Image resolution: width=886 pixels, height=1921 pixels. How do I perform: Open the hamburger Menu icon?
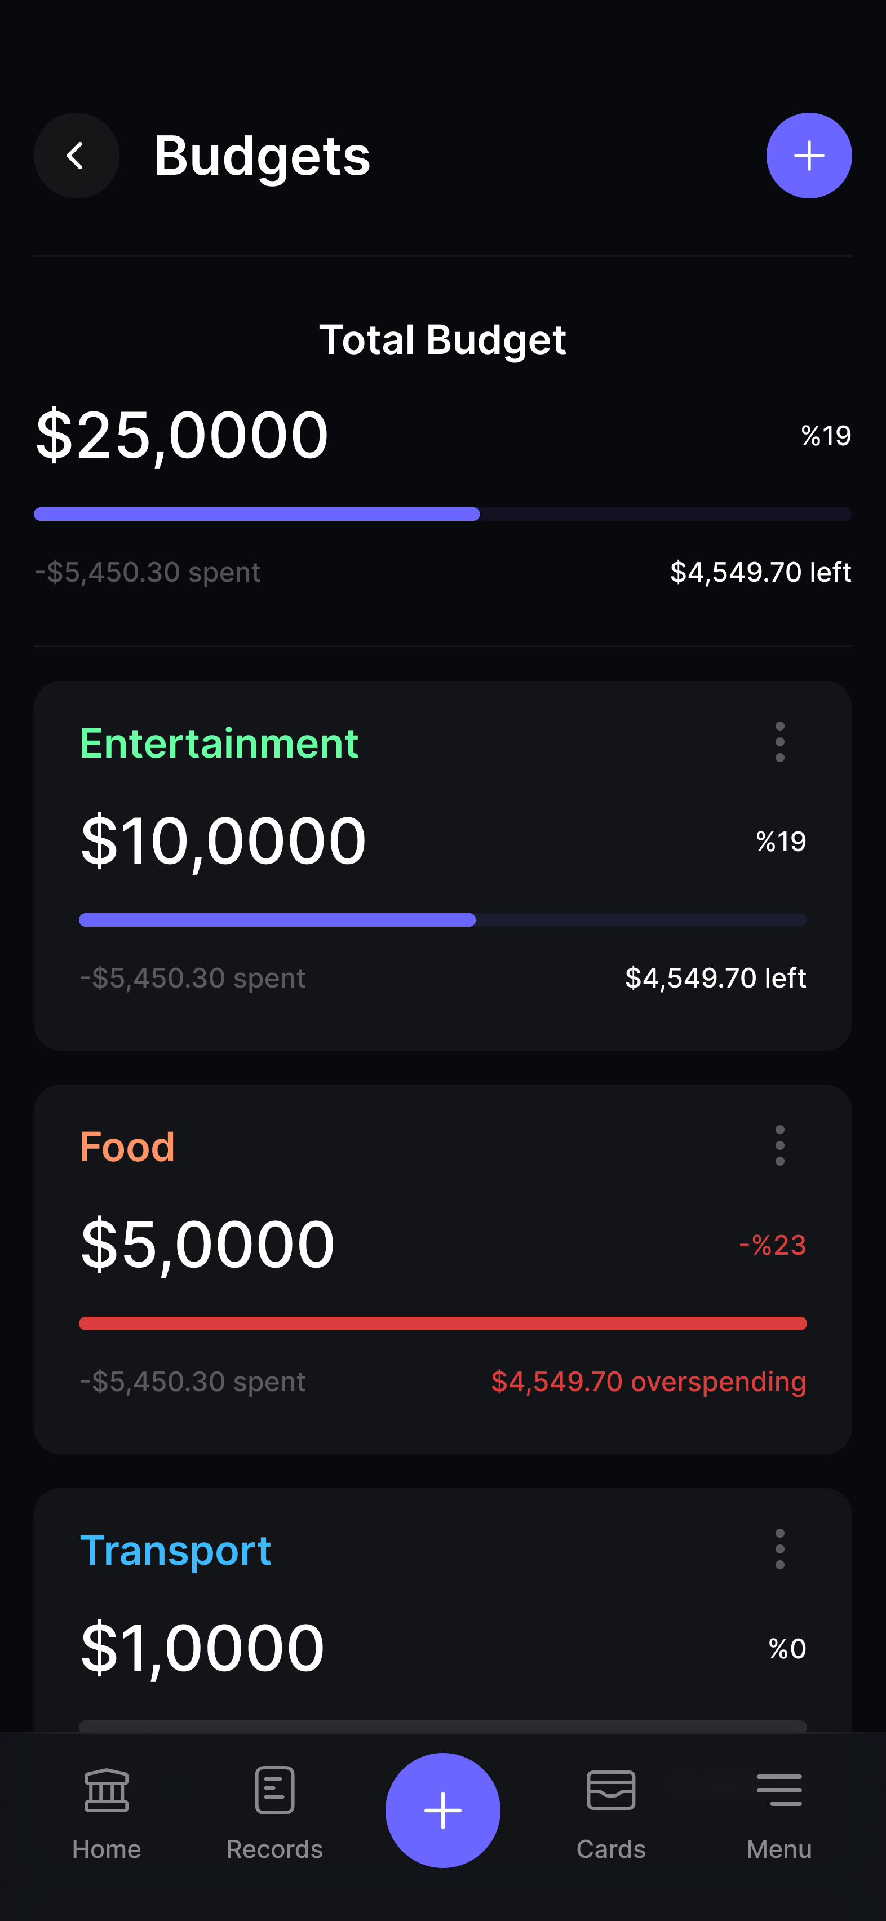pyautogui.click(x=779, y=1790)
